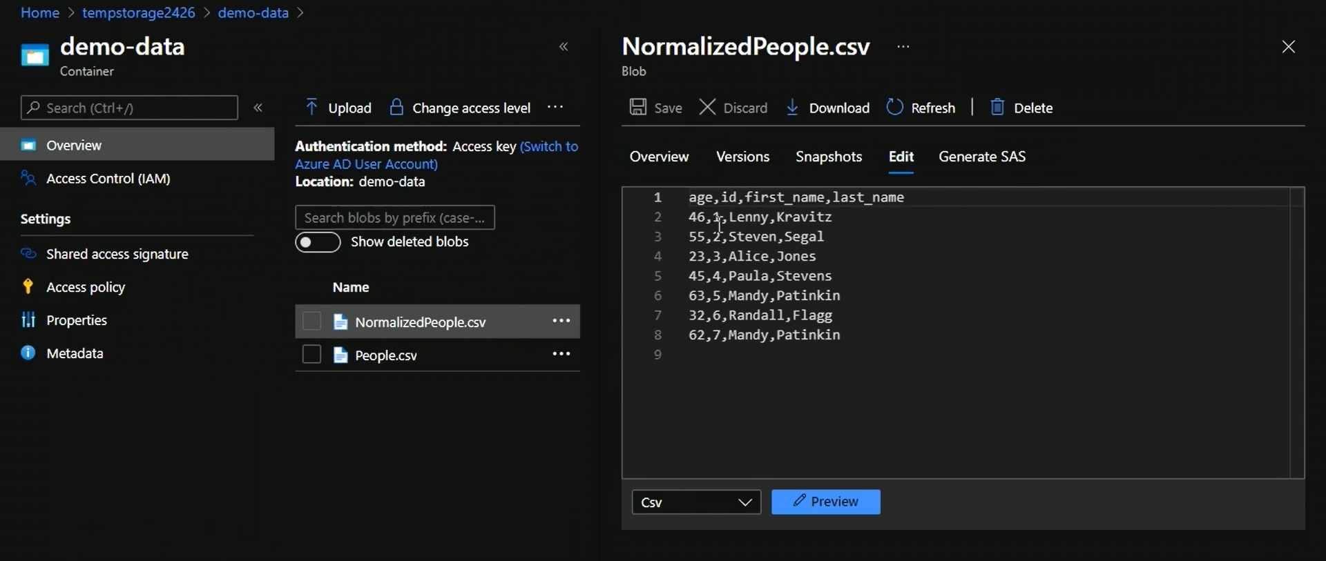Click the Refresh circular arrow icon
This screenshot has width=1326, height=561.
(x=894, y=107)
